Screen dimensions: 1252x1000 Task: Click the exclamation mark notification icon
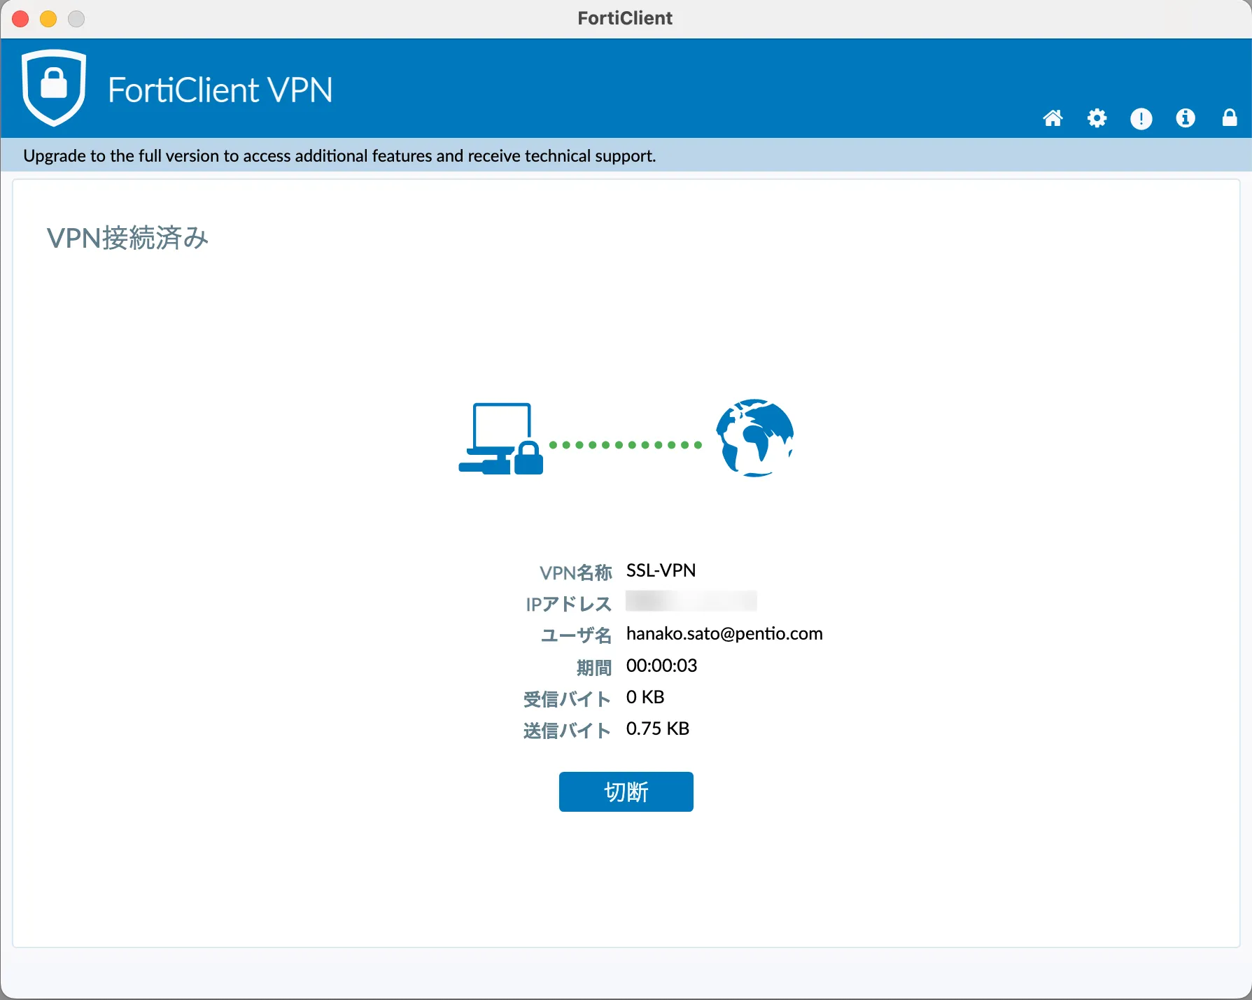1141,118
